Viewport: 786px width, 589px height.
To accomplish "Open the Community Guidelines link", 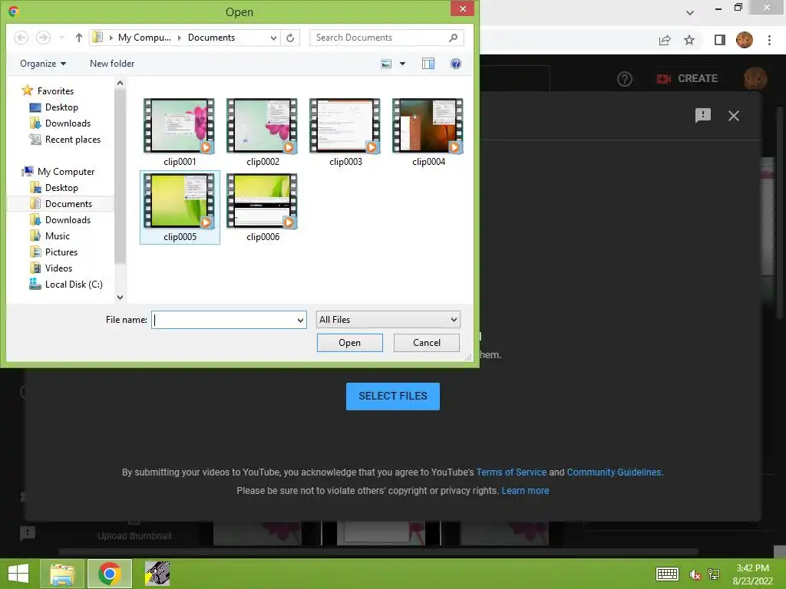I will tap(614, 472).
